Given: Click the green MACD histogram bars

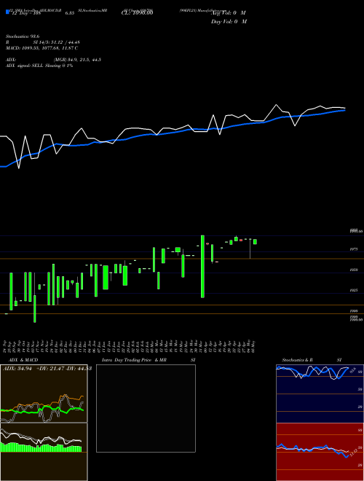Looking at the screenshot, I should click(41, 447).
